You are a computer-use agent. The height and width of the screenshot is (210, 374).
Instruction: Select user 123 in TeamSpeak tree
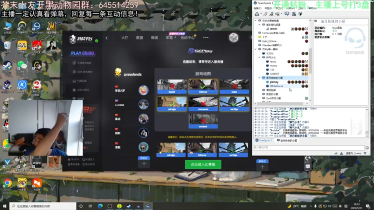(272, 70)
